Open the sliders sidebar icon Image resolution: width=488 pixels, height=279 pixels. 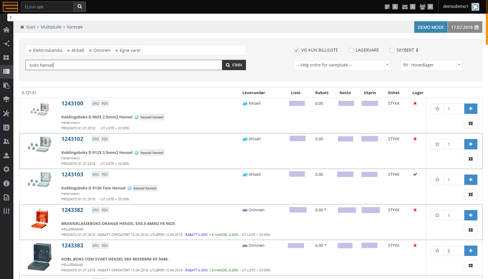[x=6, y=211]
